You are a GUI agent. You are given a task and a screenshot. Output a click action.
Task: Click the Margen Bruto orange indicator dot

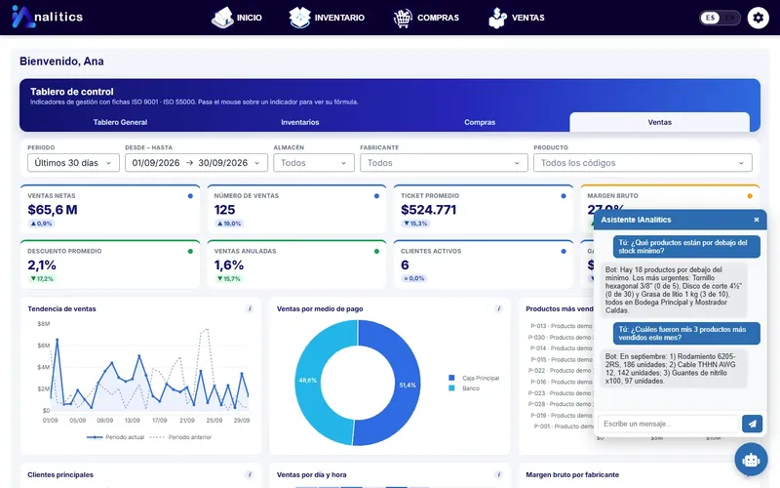click(750, 196)
